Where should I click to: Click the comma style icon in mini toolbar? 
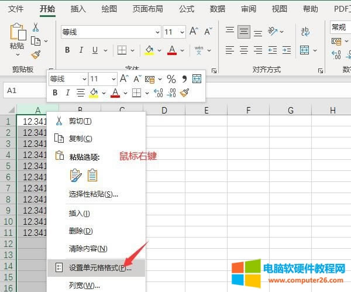[x=184, y=78]
